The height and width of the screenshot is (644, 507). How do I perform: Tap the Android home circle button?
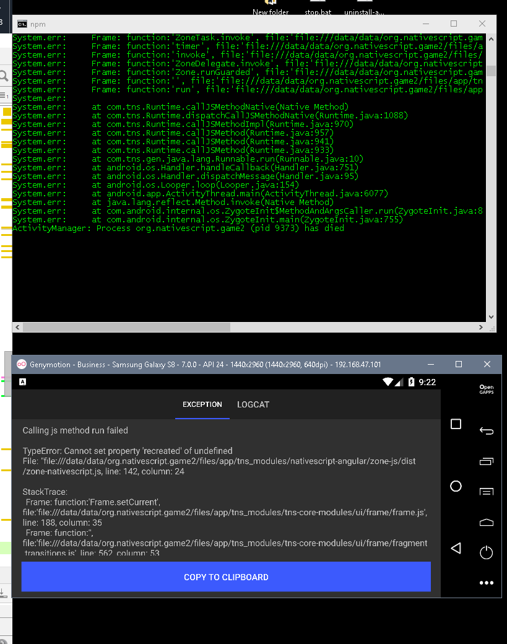(x=456, y=485)
